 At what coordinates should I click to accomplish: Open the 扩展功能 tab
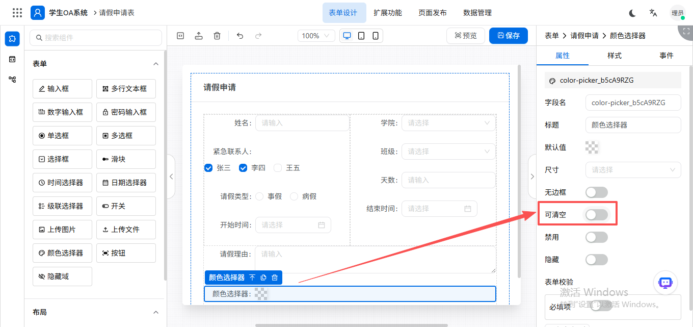pos(388,13)
